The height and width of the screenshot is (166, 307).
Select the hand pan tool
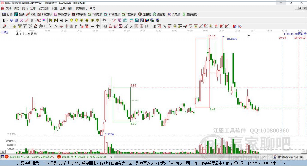(104, 20)
